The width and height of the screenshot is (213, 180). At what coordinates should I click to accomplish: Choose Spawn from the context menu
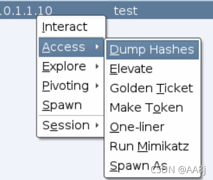coord(71,105)
